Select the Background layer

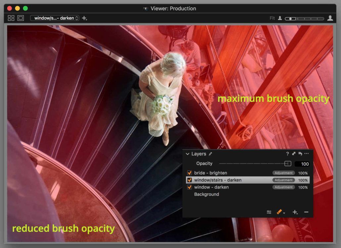[x=207, y=194]
